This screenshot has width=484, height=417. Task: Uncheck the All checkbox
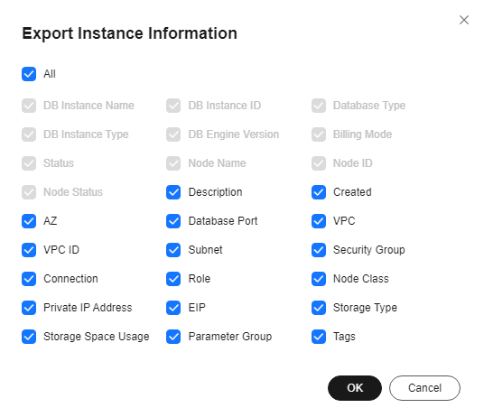pyautogui.click(x=29, y=74)
